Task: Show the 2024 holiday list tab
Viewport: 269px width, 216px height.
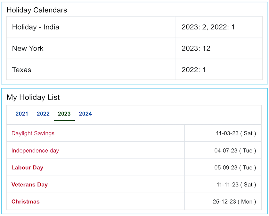Action: pyautogui.click(x=86, y=114)
